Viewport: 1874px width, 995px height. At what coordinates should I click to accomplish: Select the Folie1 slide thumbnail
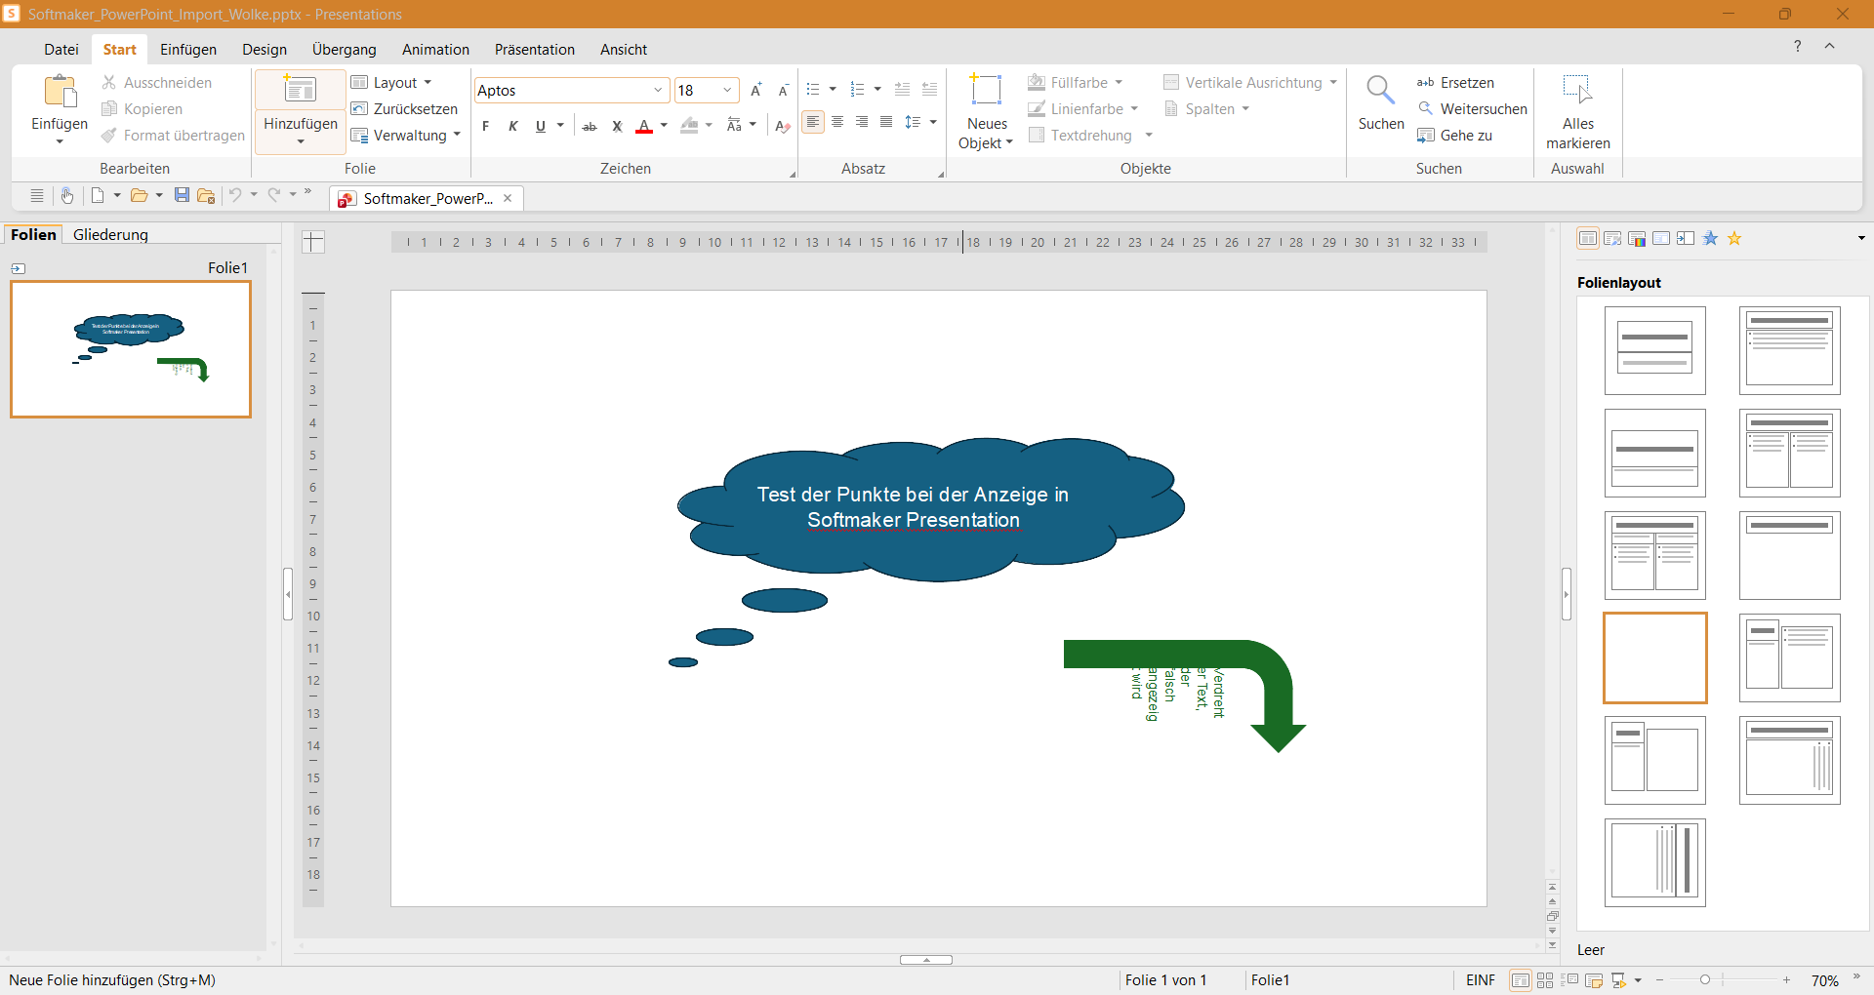click(131, 349)
